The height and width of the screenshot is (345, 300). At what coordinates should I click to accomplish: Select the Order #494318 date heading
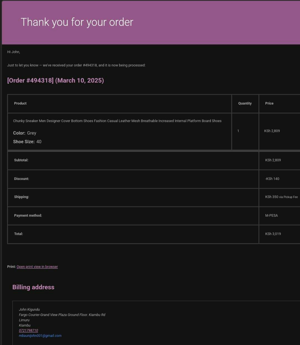pos(56,80)
